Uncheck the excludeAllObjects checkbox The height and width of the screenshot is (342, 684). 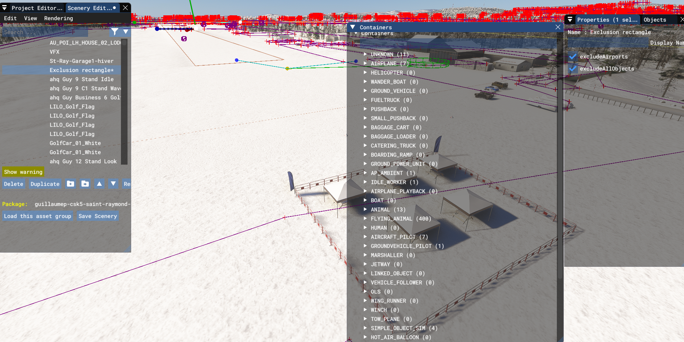[x=573, y=69]
